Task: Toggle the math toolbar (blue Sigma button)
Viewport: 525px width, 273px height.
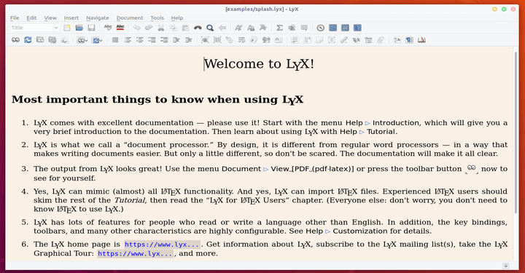Action: click(332, 28)
